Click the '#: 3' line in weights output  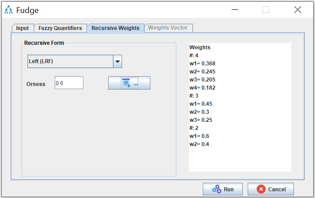coord(194,95)
